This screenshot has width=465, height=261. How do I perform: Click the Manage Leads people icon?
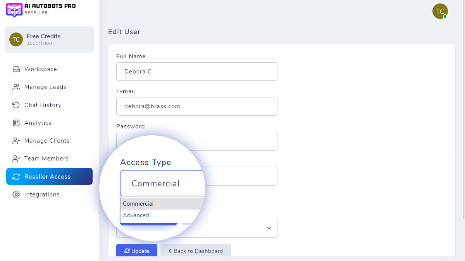[x=16, y=87]
